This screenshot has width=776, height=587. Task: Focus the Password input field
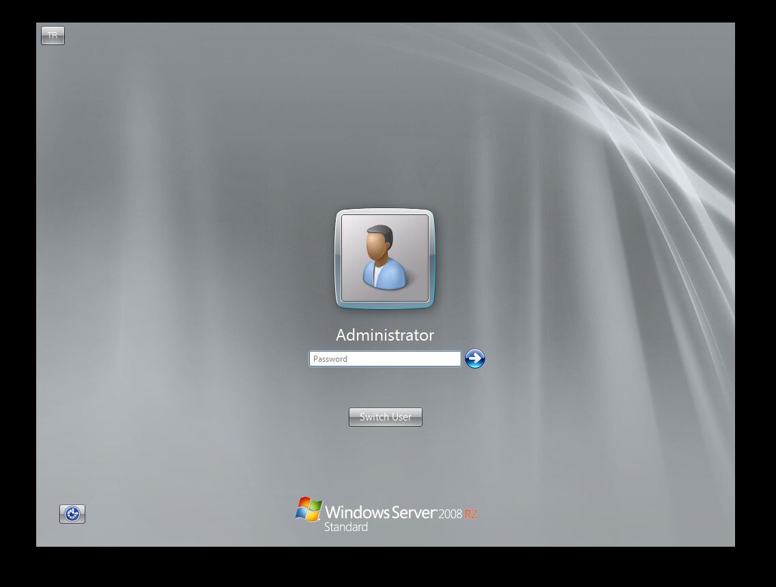point(385,359)
